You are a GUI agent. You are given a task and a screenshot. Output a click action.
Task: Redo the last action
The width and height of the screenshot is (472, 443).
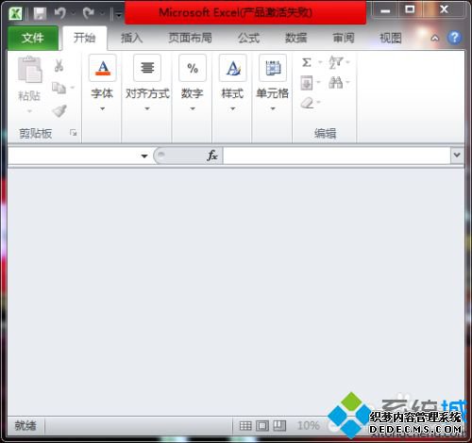tap(89, 13)
